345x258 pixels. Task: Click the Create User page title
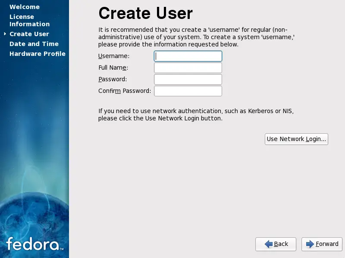pos(145,13)
